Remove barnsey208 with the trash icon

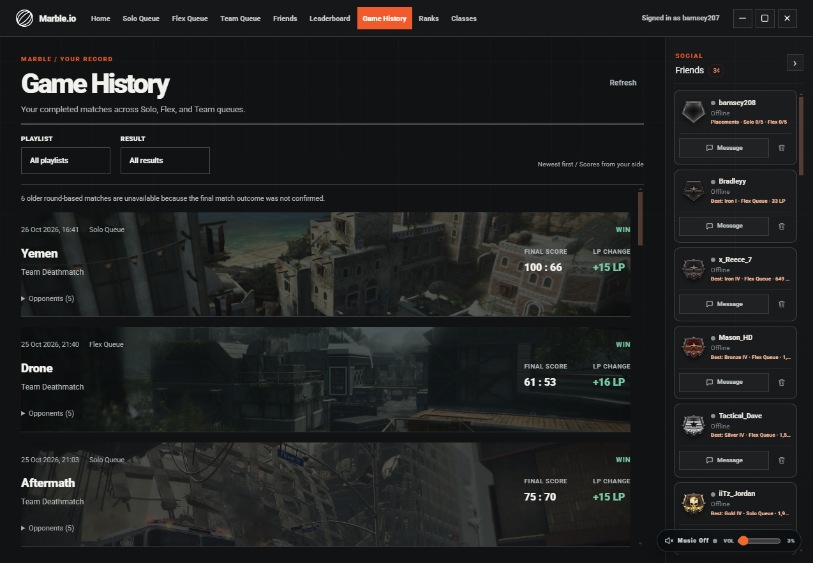782,148
